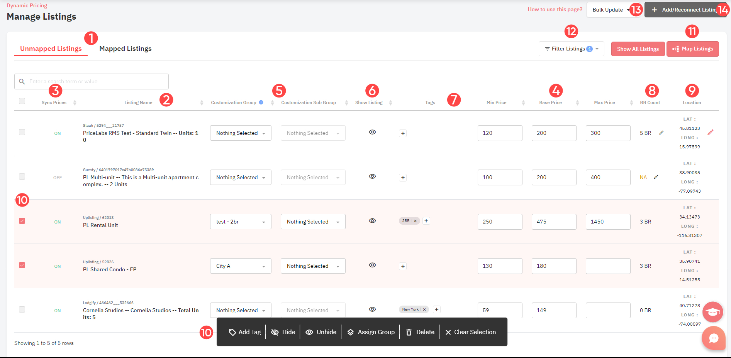The width and height of the screenshot is (731, 358).
Task: Open the chat support bubble
Action: pyautogui.click(x=713, y=338)
